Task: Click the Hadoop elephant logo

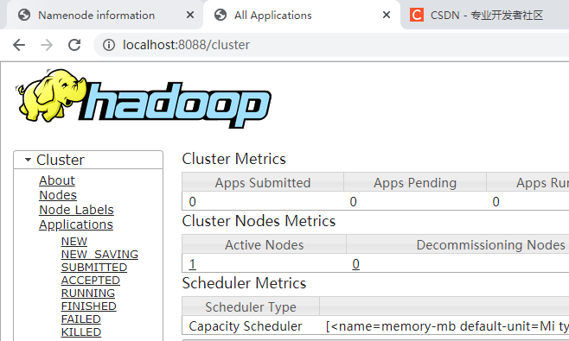Action: pos(144,99)
